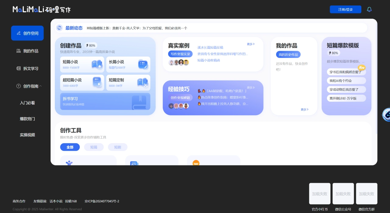Image resolution: width=390 pixels, height=213 pixels.
Task: Expand 更多 in the 我的作品 card
Action: [305, 110]
